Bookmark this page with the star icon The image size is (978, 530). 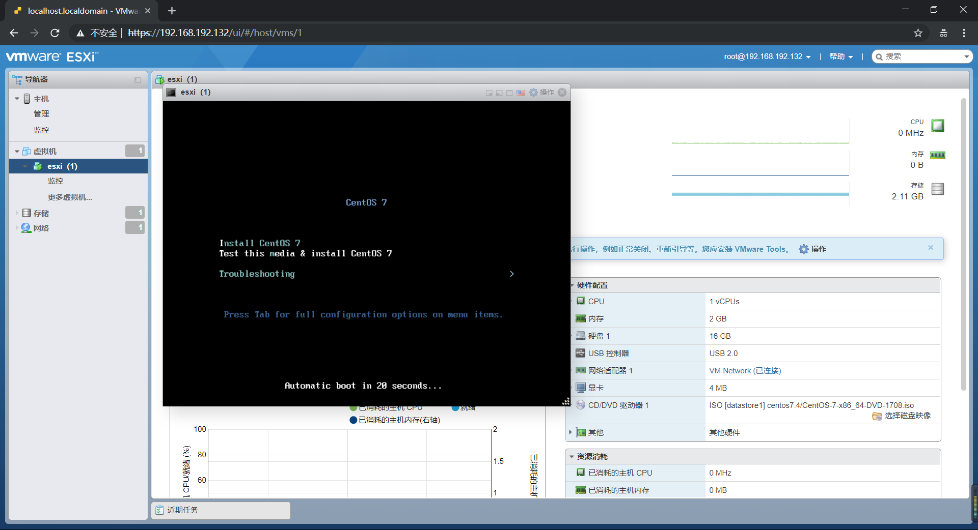(x=918, y=33)
